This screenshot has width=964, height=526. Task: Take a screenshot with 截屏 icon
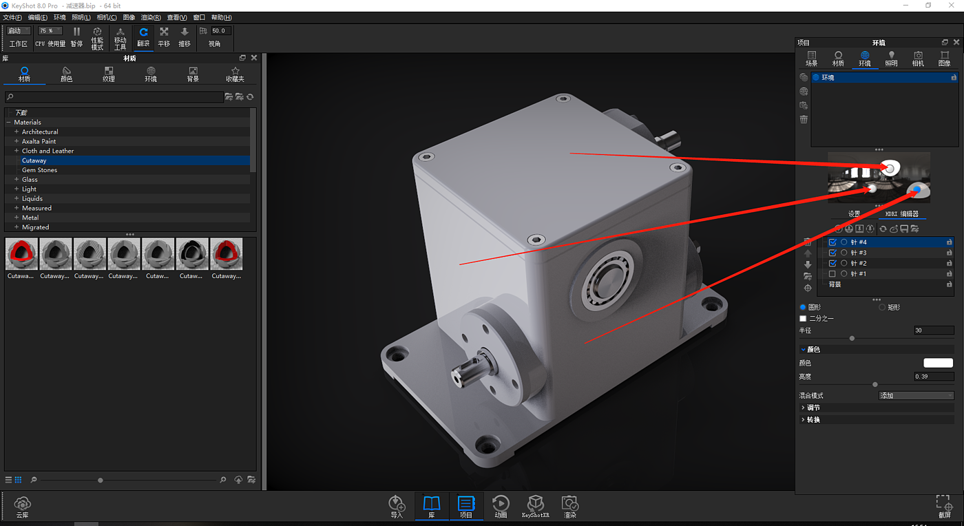click(944, 506)
